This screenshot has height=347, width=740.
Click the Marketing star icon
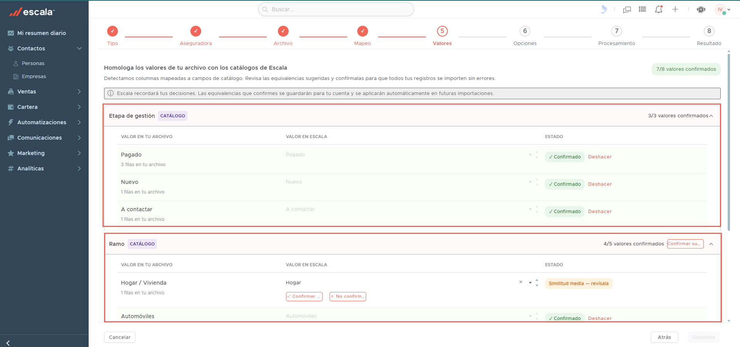pyautogui.click(x=11, y=153)
